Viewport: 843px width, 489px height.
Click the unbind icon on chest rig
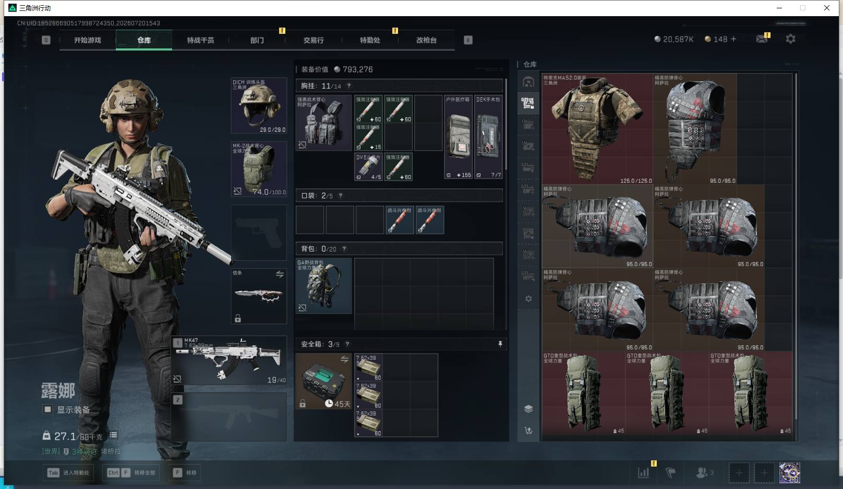pyautogui.click(x=303, y=145)
